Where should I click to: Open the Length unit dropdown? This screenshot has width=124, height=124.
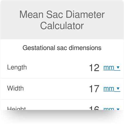[112, 68]
